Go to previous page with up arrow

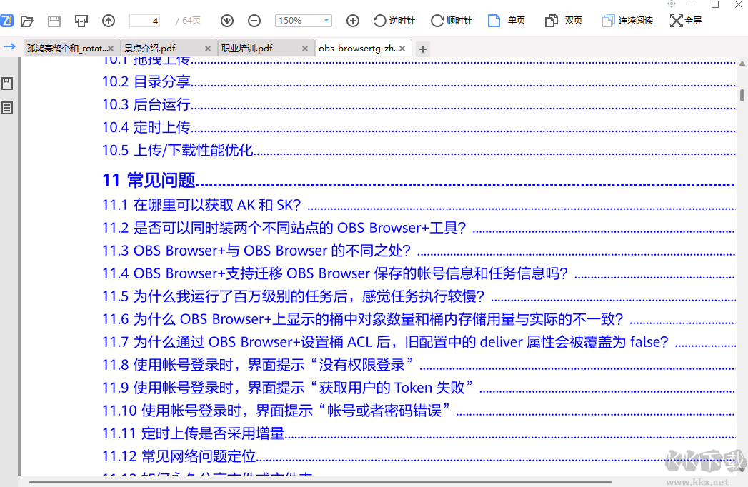click(x=109, y=21)
